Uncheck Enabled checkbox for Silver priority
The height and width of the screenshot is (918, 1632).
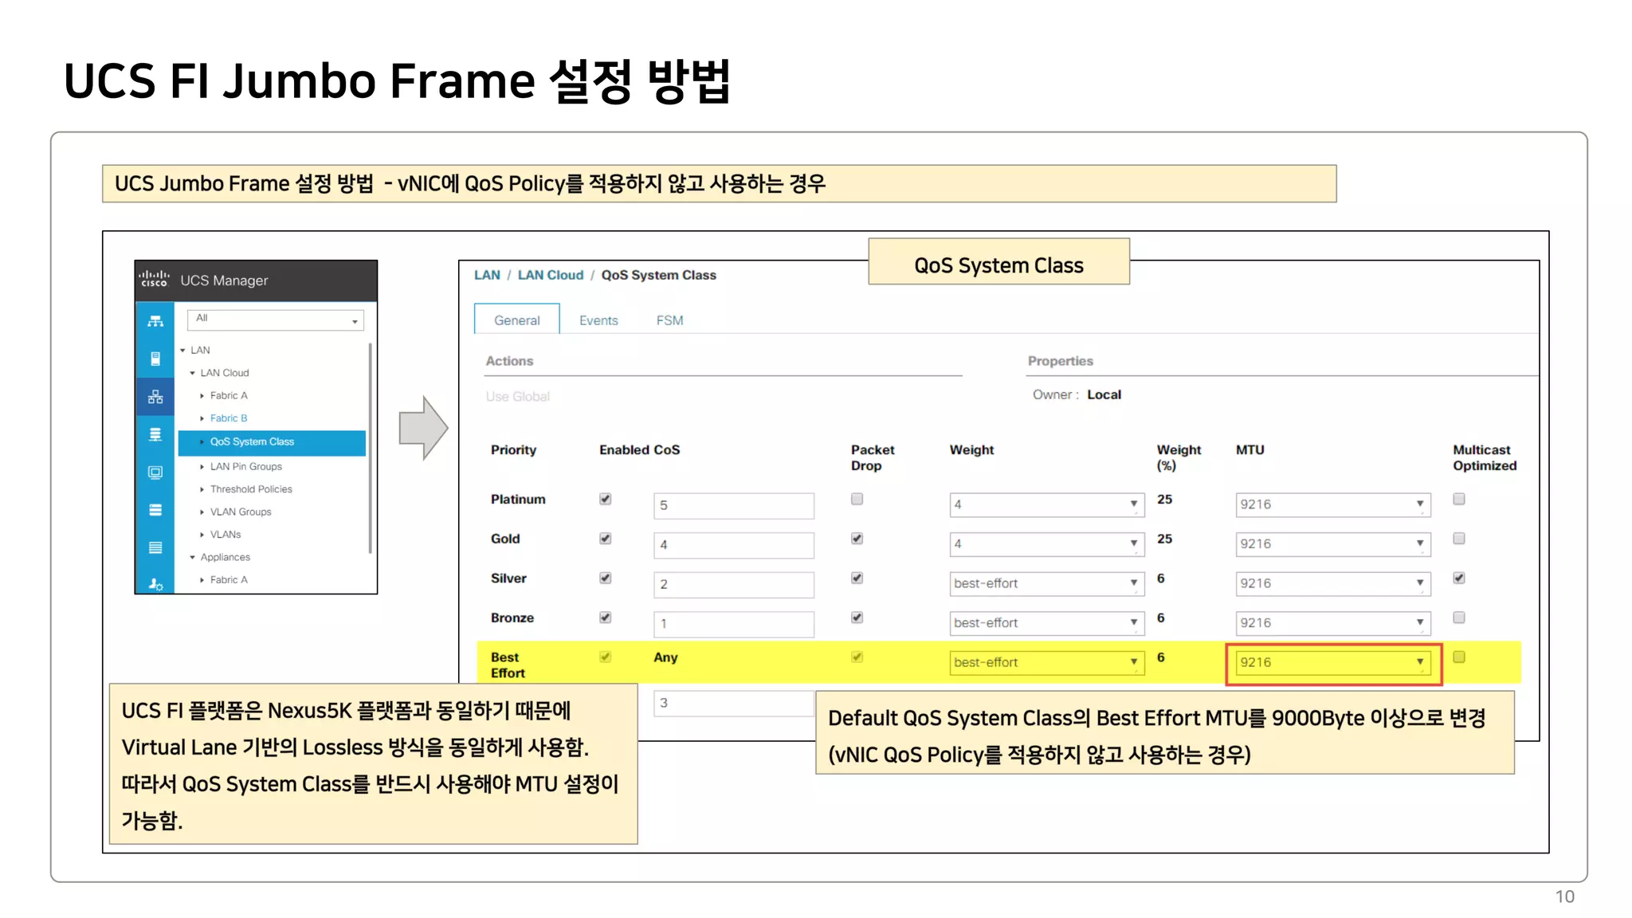click(606, 578)
